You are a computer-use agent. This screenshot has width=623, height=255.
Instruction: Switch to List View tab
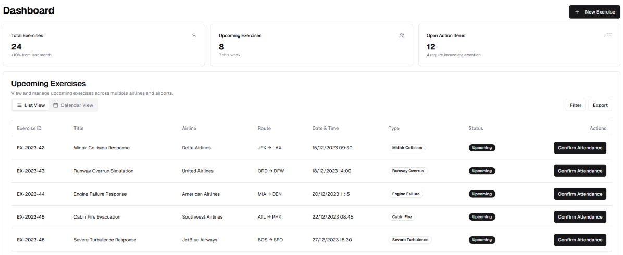(x=31, y=105)
